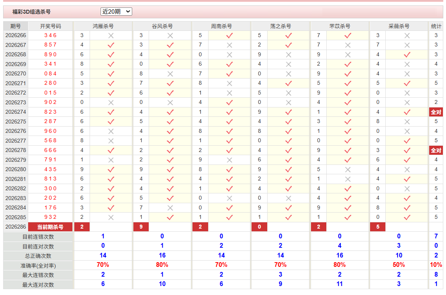446x295 pixels.
Task: Click the 全对 badge in row 2026278
Action: click(x=436, y=150)
